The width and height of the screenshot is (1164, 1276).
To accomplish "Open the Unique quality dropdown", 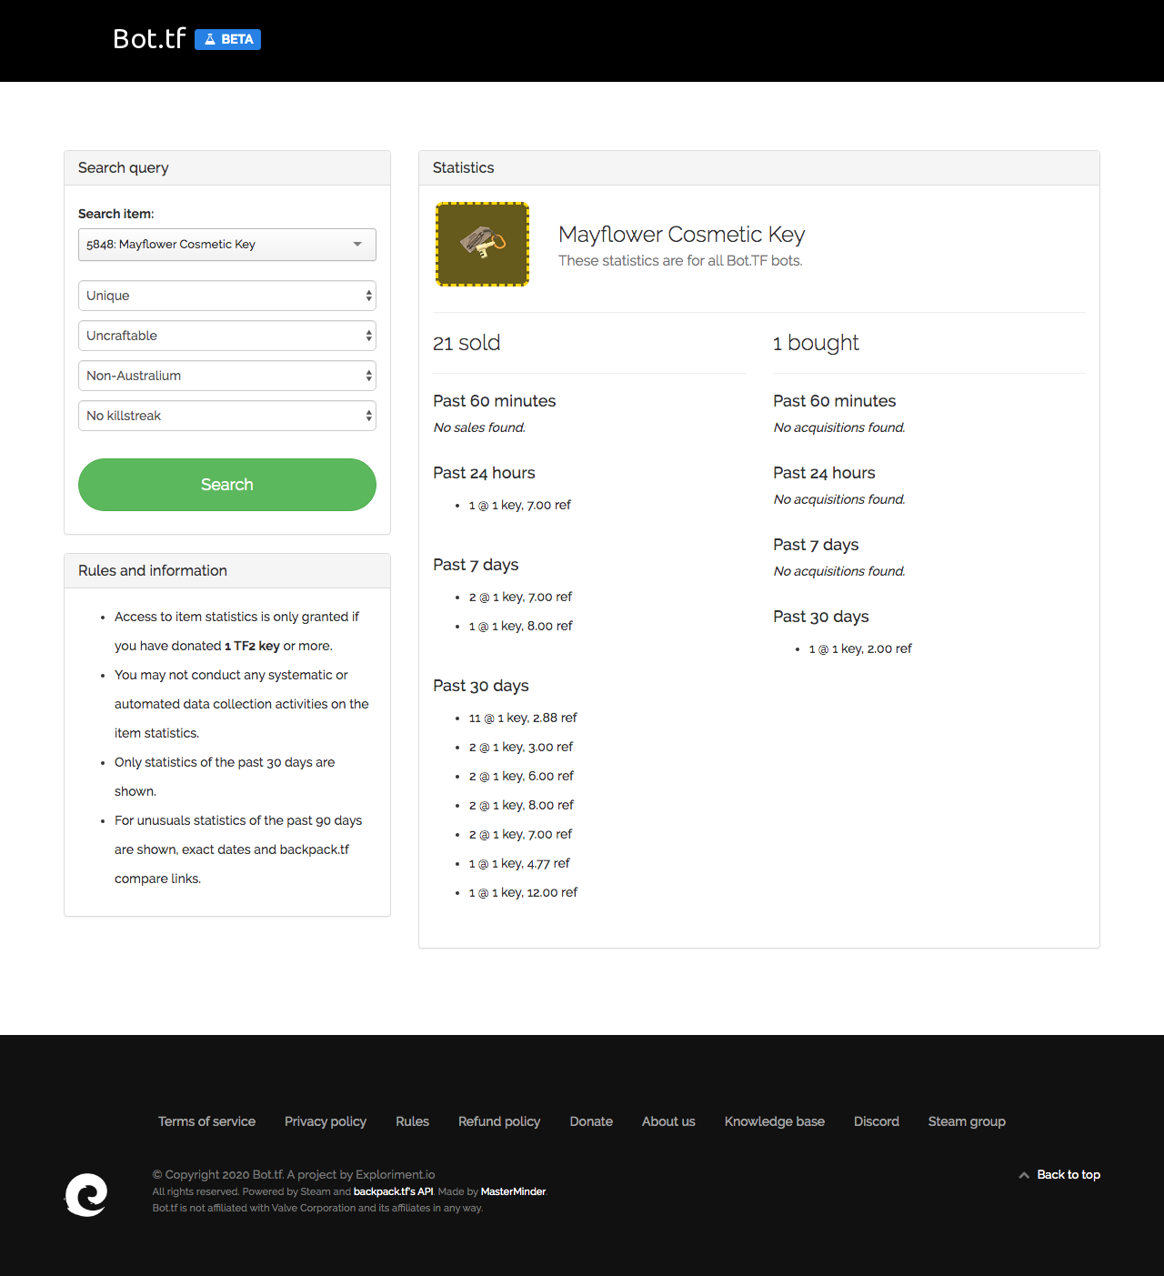I will point(227,296).
